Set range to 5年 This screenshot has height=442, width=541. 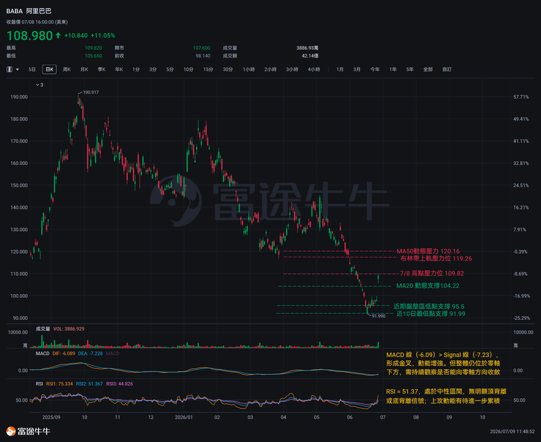click(410, 70)
